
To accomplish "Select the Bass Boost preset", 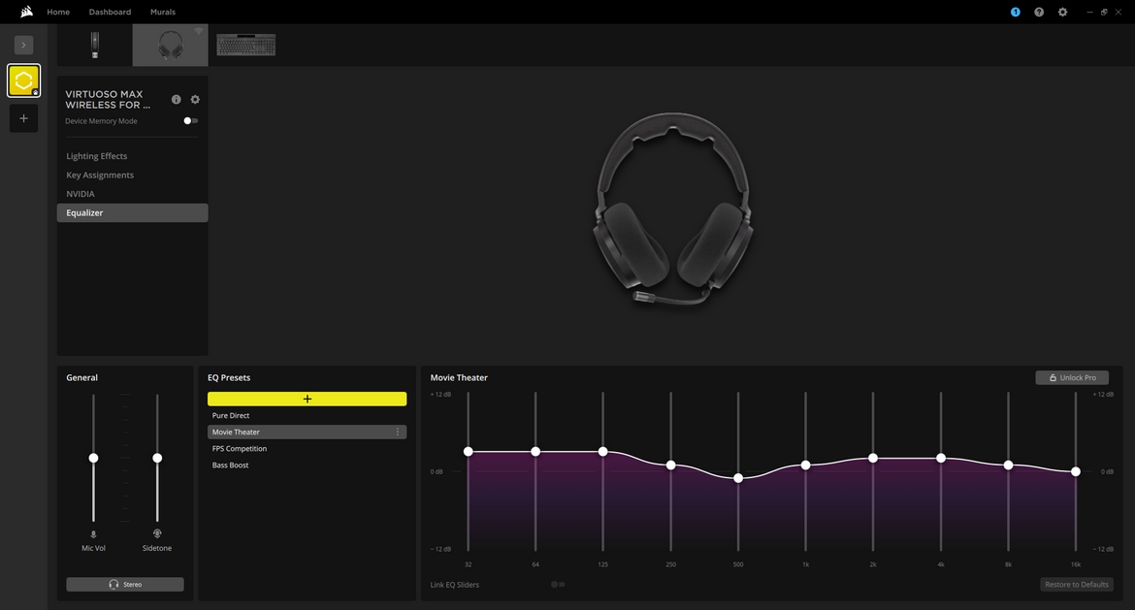I will click(x=307, y=466).
